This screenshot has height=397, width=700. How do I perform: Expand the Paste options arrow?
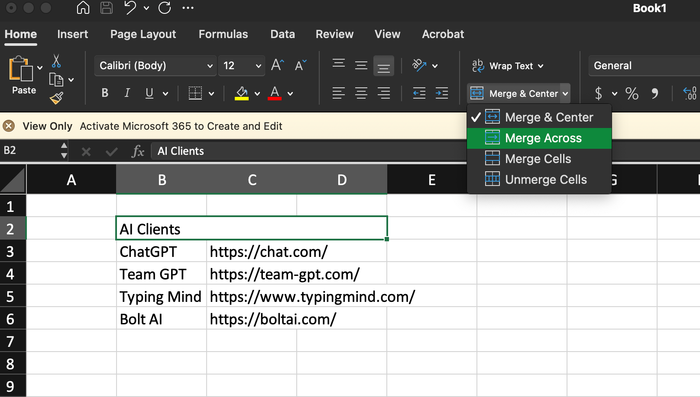[x=40, y=67]
